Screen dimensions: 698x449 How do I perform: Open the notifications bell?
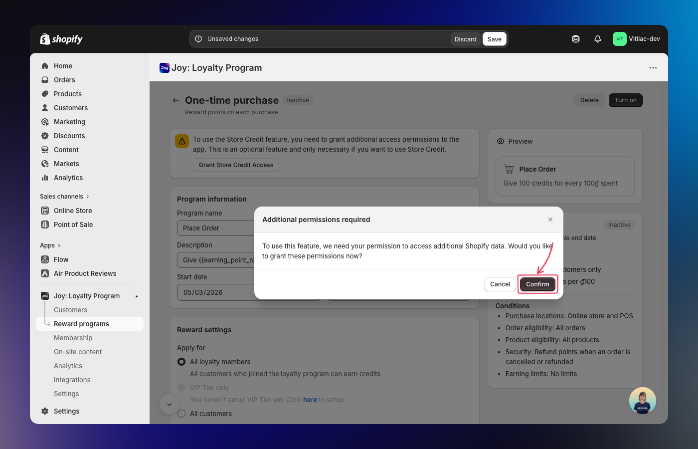[598, 39]
